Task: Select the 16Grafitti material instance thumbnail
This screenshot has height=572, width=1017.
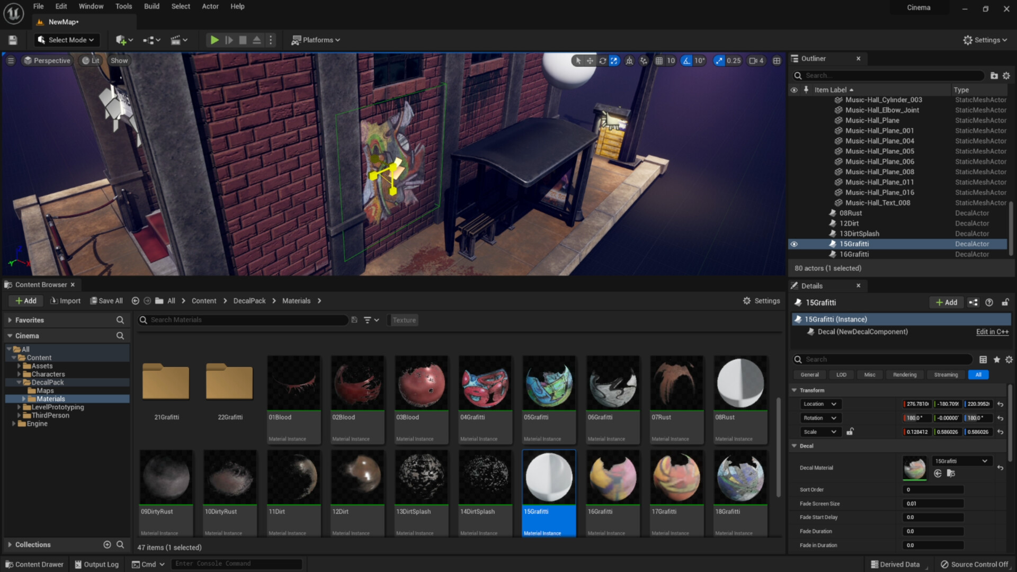Action: (612, 477)
